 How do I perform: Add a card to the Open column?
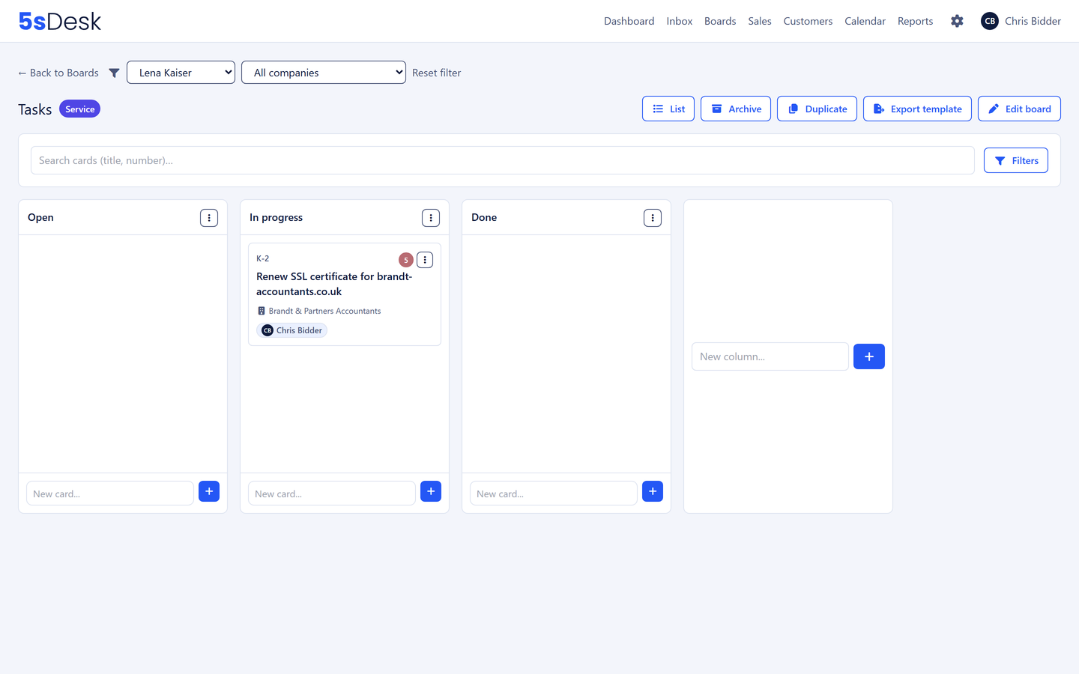(x=209, y=491)
